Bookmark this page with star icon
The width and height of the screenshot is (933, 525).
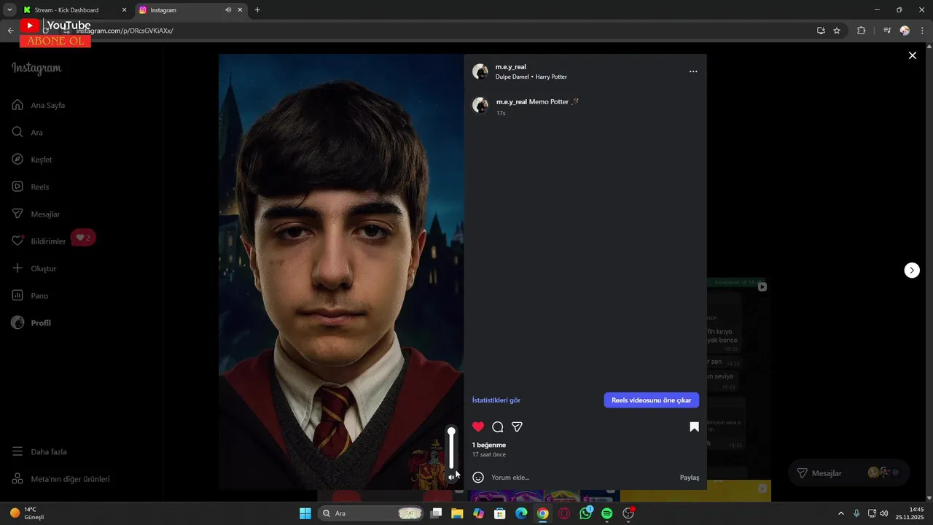(837, 31)
